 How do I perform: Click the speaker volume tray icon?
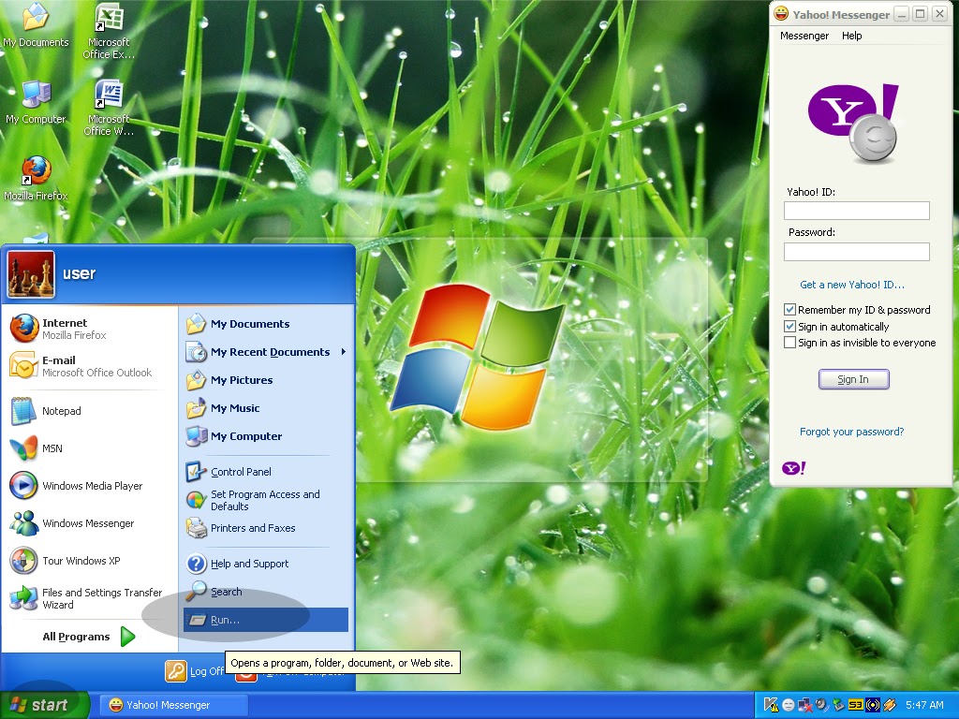click(x=821, y=705)
